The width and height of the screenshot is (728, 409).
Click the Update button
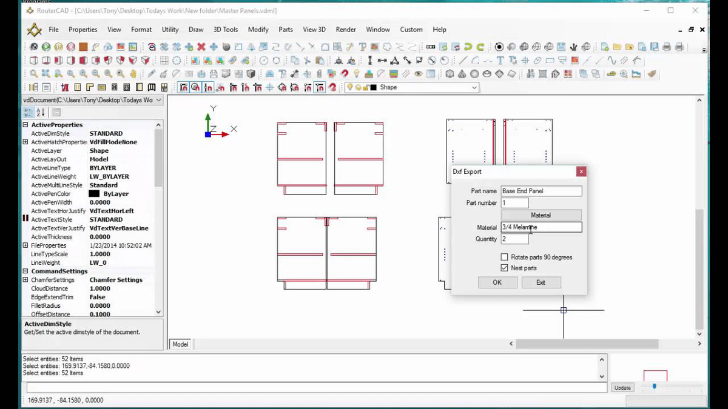tap(622, 388)
